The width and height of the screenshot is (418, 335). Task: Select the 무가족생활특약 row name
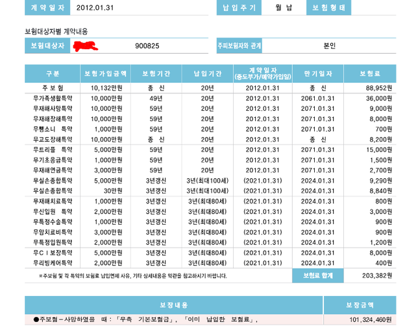(x=53, y=98)
